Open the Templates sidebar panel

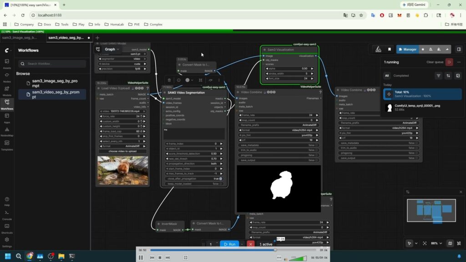coord(7,145)
